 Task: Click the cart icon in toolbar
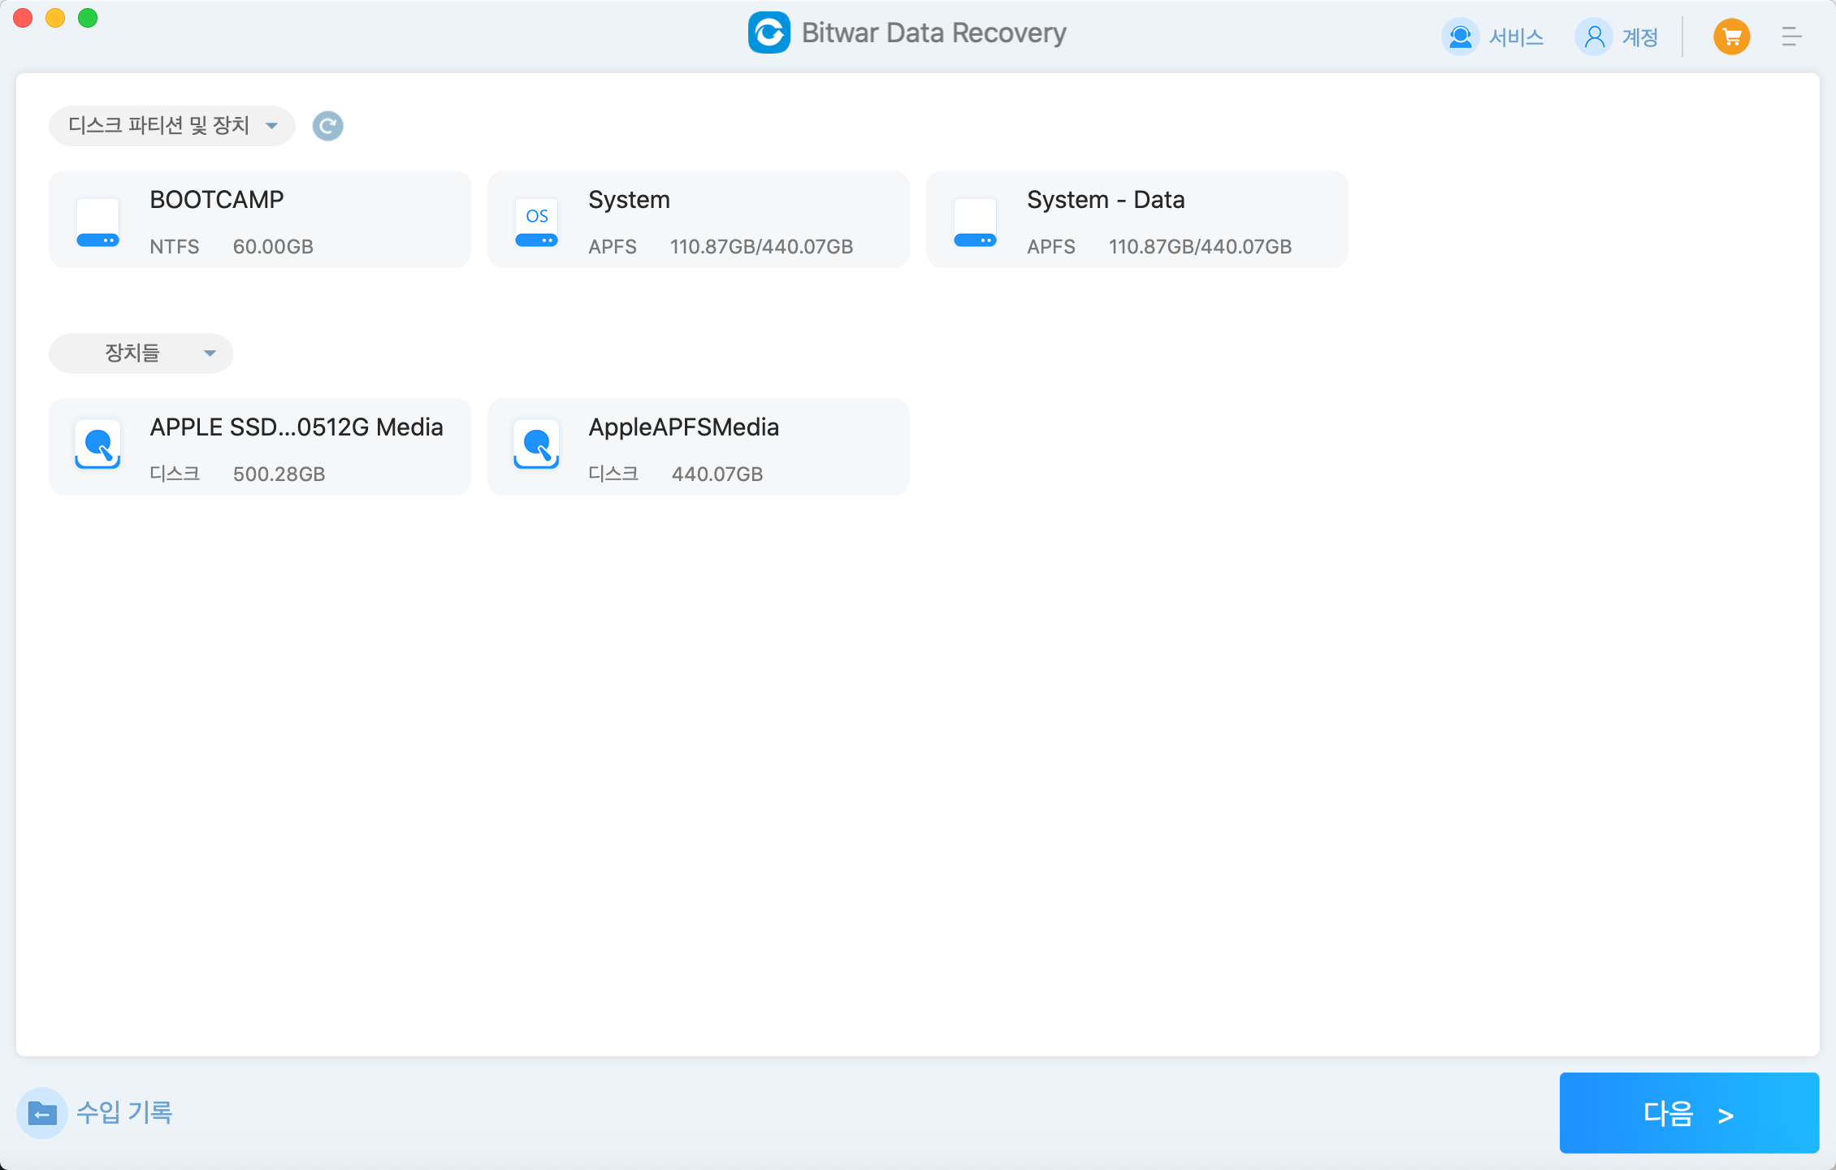click(x=1732, y=35)
